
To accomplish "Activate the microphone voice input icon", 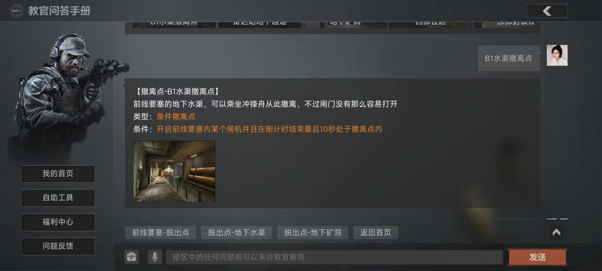I will (x=155, y=257).
